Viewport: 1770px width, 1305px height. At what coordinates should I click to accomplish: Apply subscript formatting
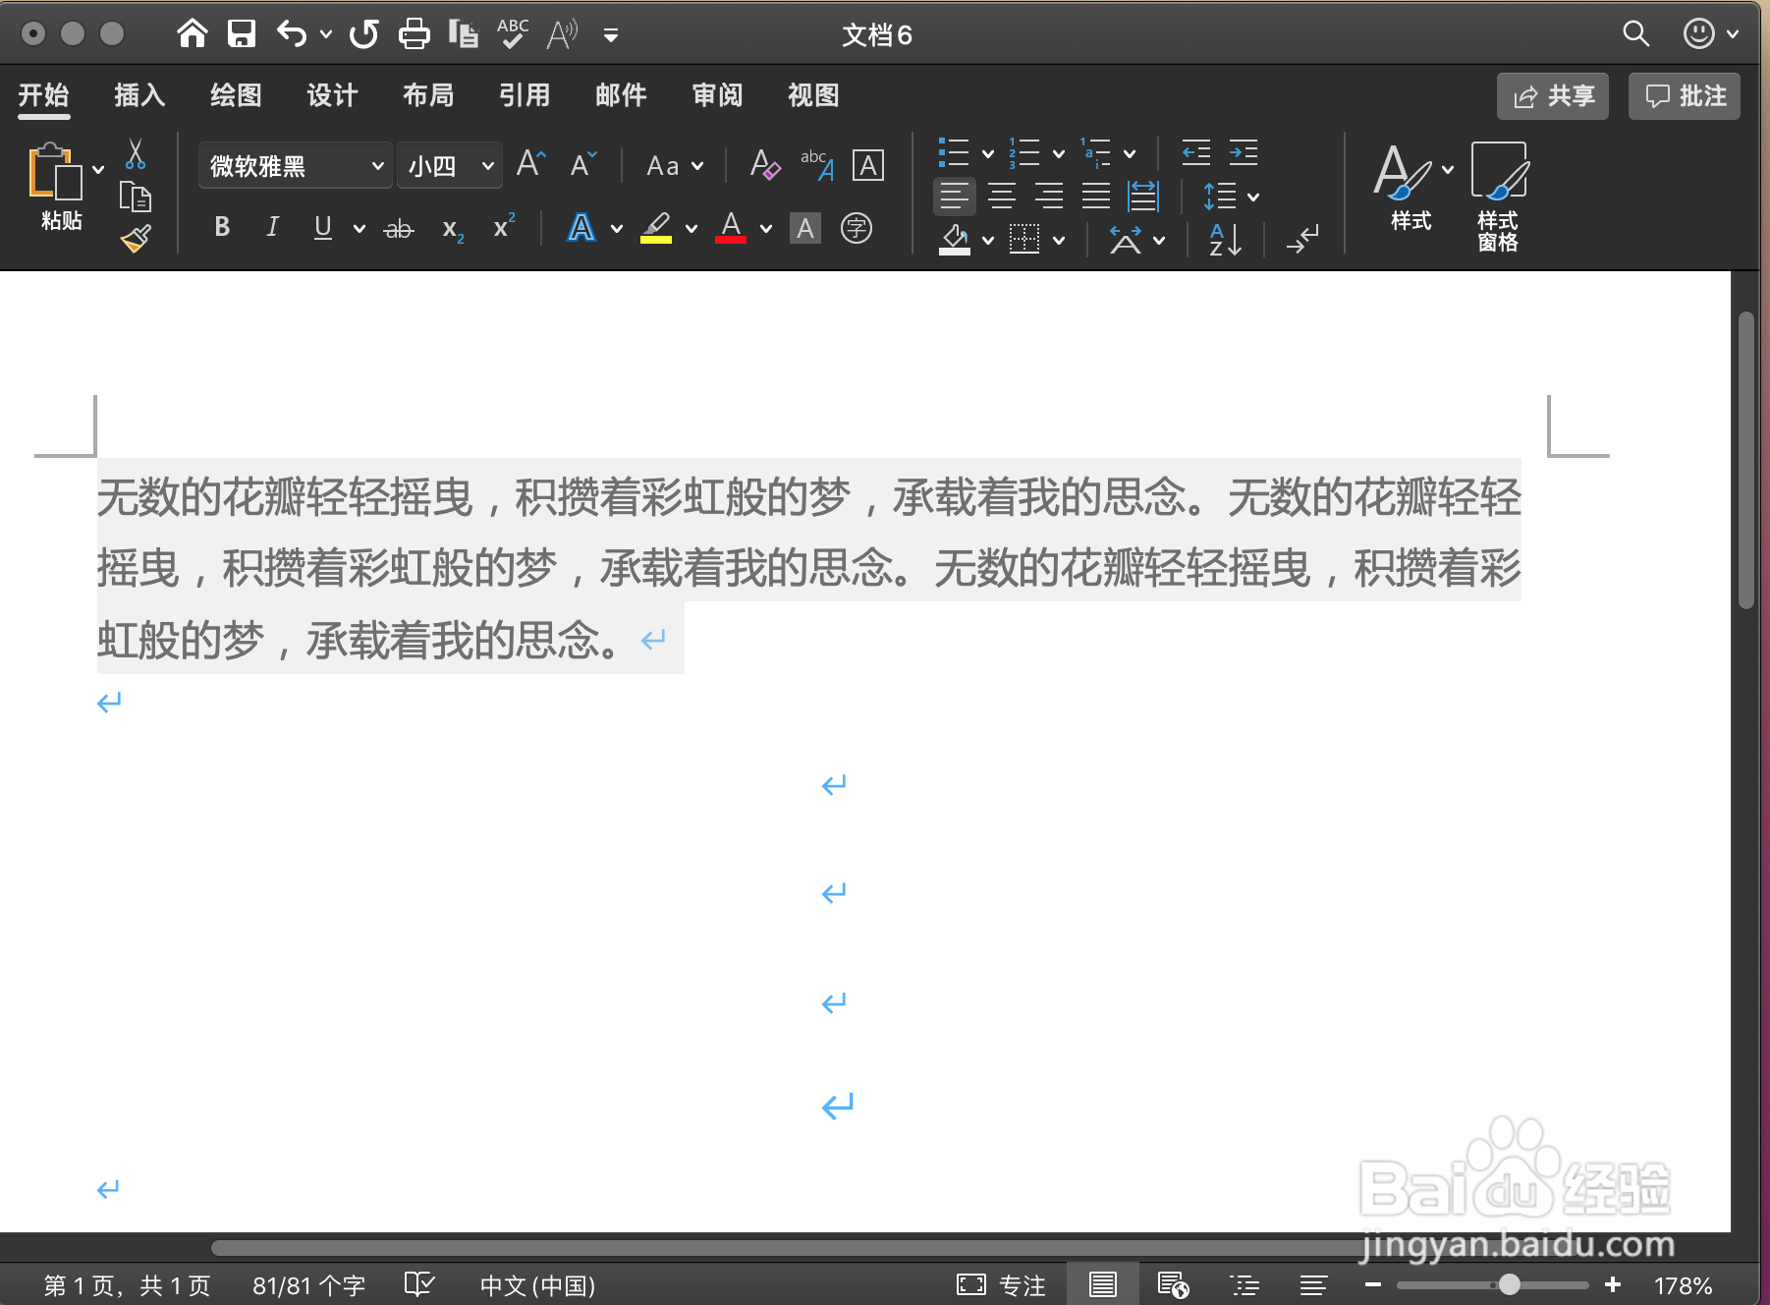451,229
